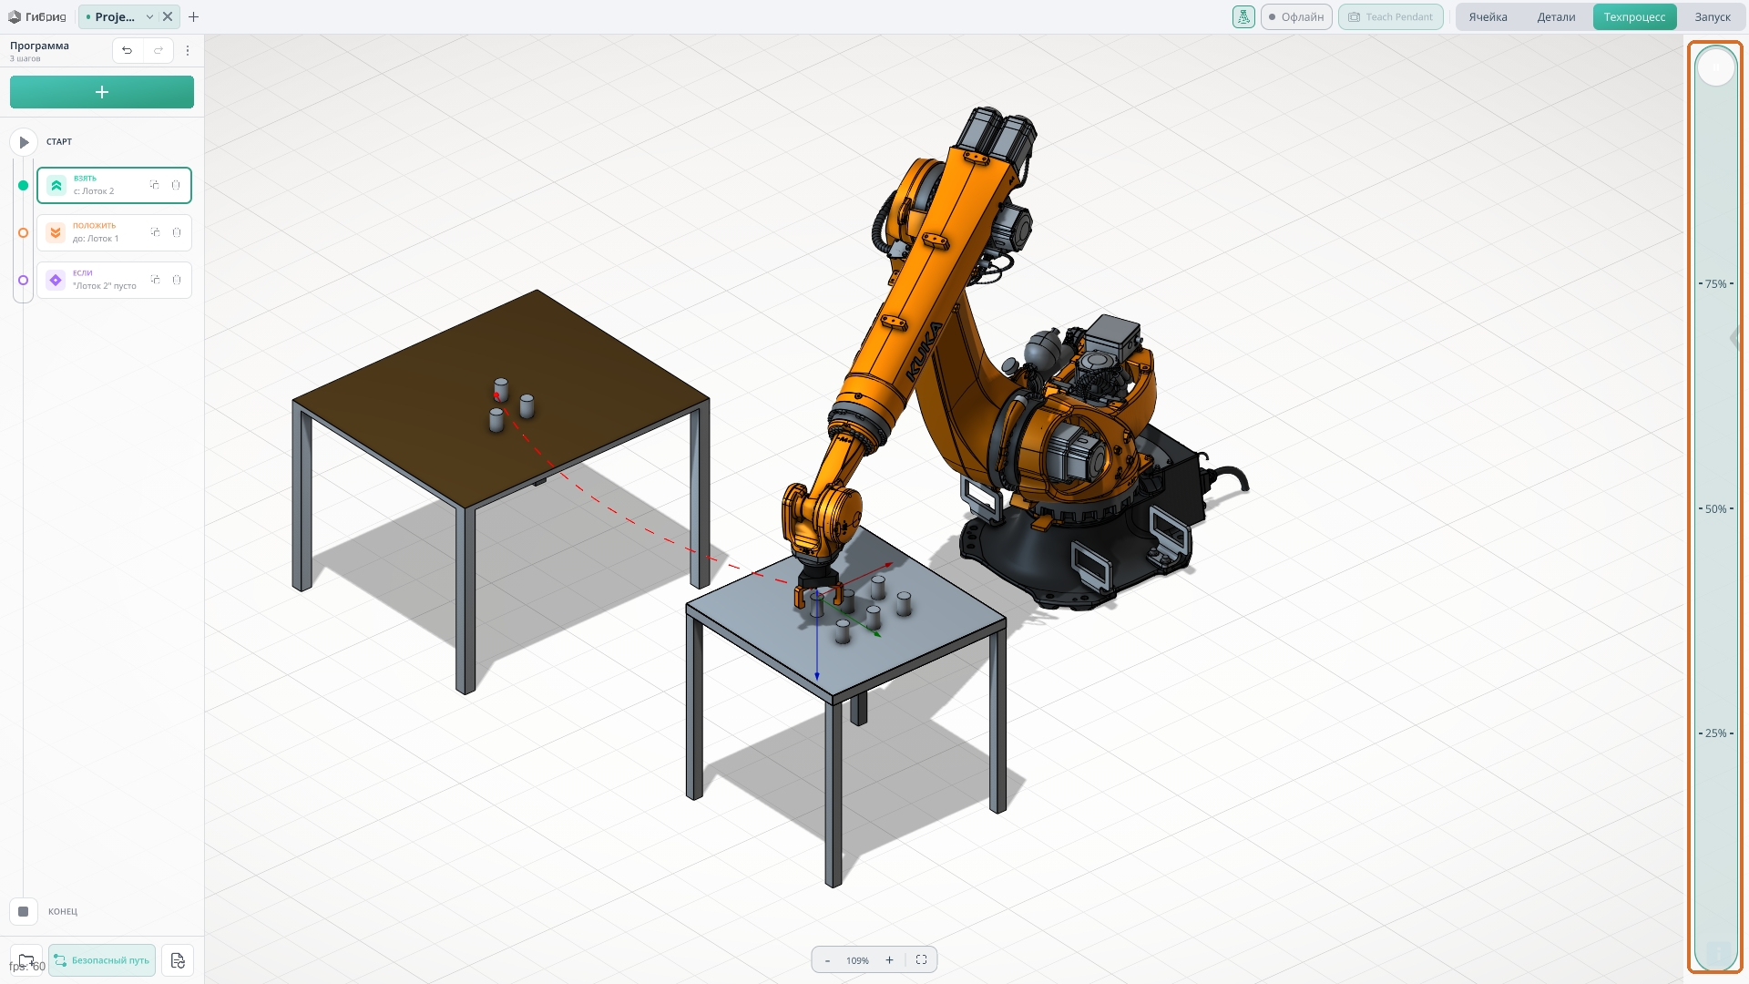1749x984 pixels.
Task: Click the ПОЛОЖИТЬ step double-down-arrow icon
Action: tap(56, 232)
